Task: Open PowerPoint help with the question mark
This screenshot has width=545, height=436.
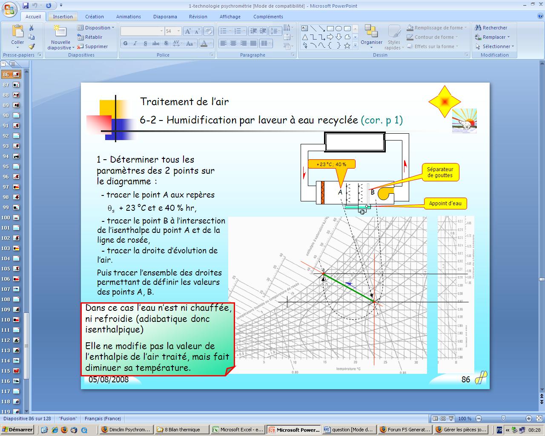Action: [540, 16]
